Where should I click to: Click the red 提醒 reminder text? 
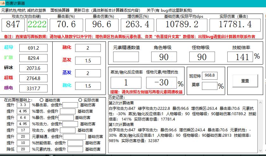(146, 92)
